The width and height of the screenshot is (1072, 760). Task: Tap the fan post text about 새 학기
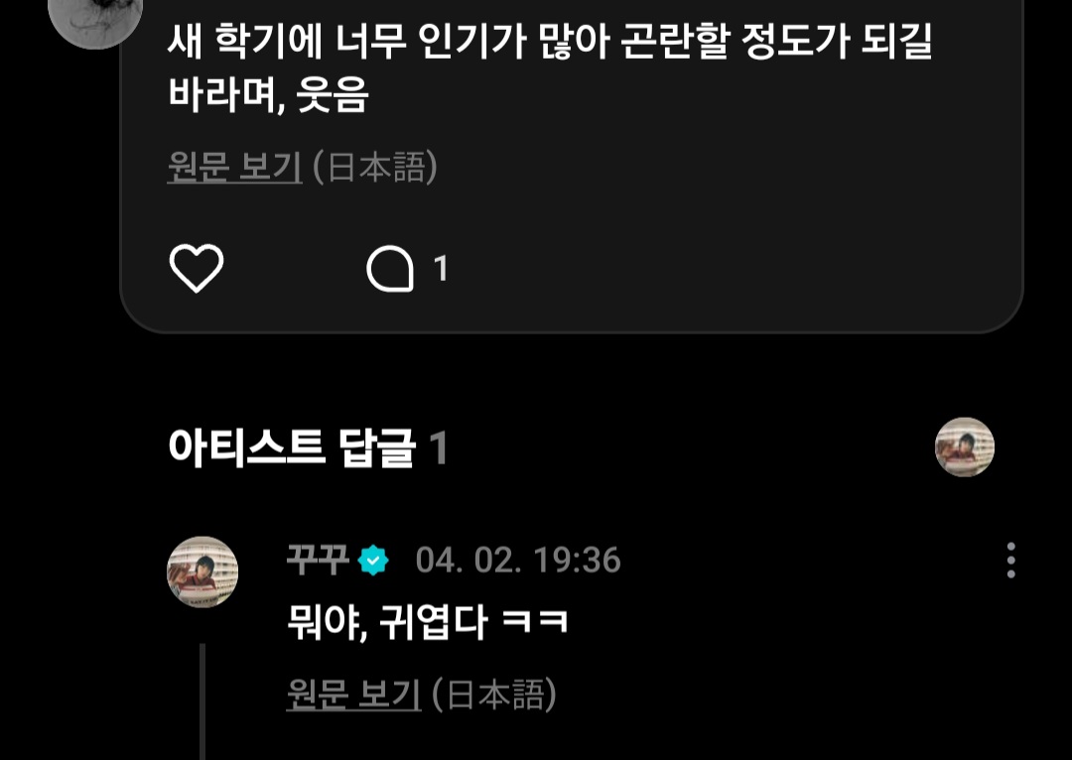click(x=550, y=67)
